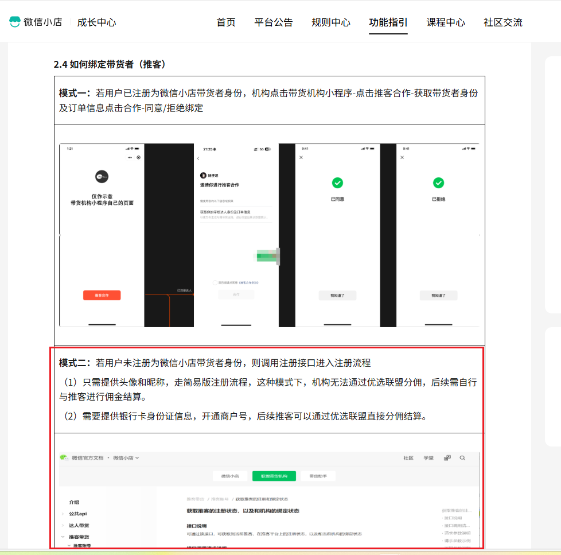Click the red 推客合作 button
Screen dimensions: 561x555
click(x=102, y=296)
